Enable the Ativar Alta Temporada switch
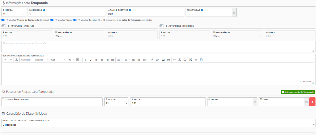The height and width of the screenshot is (135, 316). tap(4, 26)
